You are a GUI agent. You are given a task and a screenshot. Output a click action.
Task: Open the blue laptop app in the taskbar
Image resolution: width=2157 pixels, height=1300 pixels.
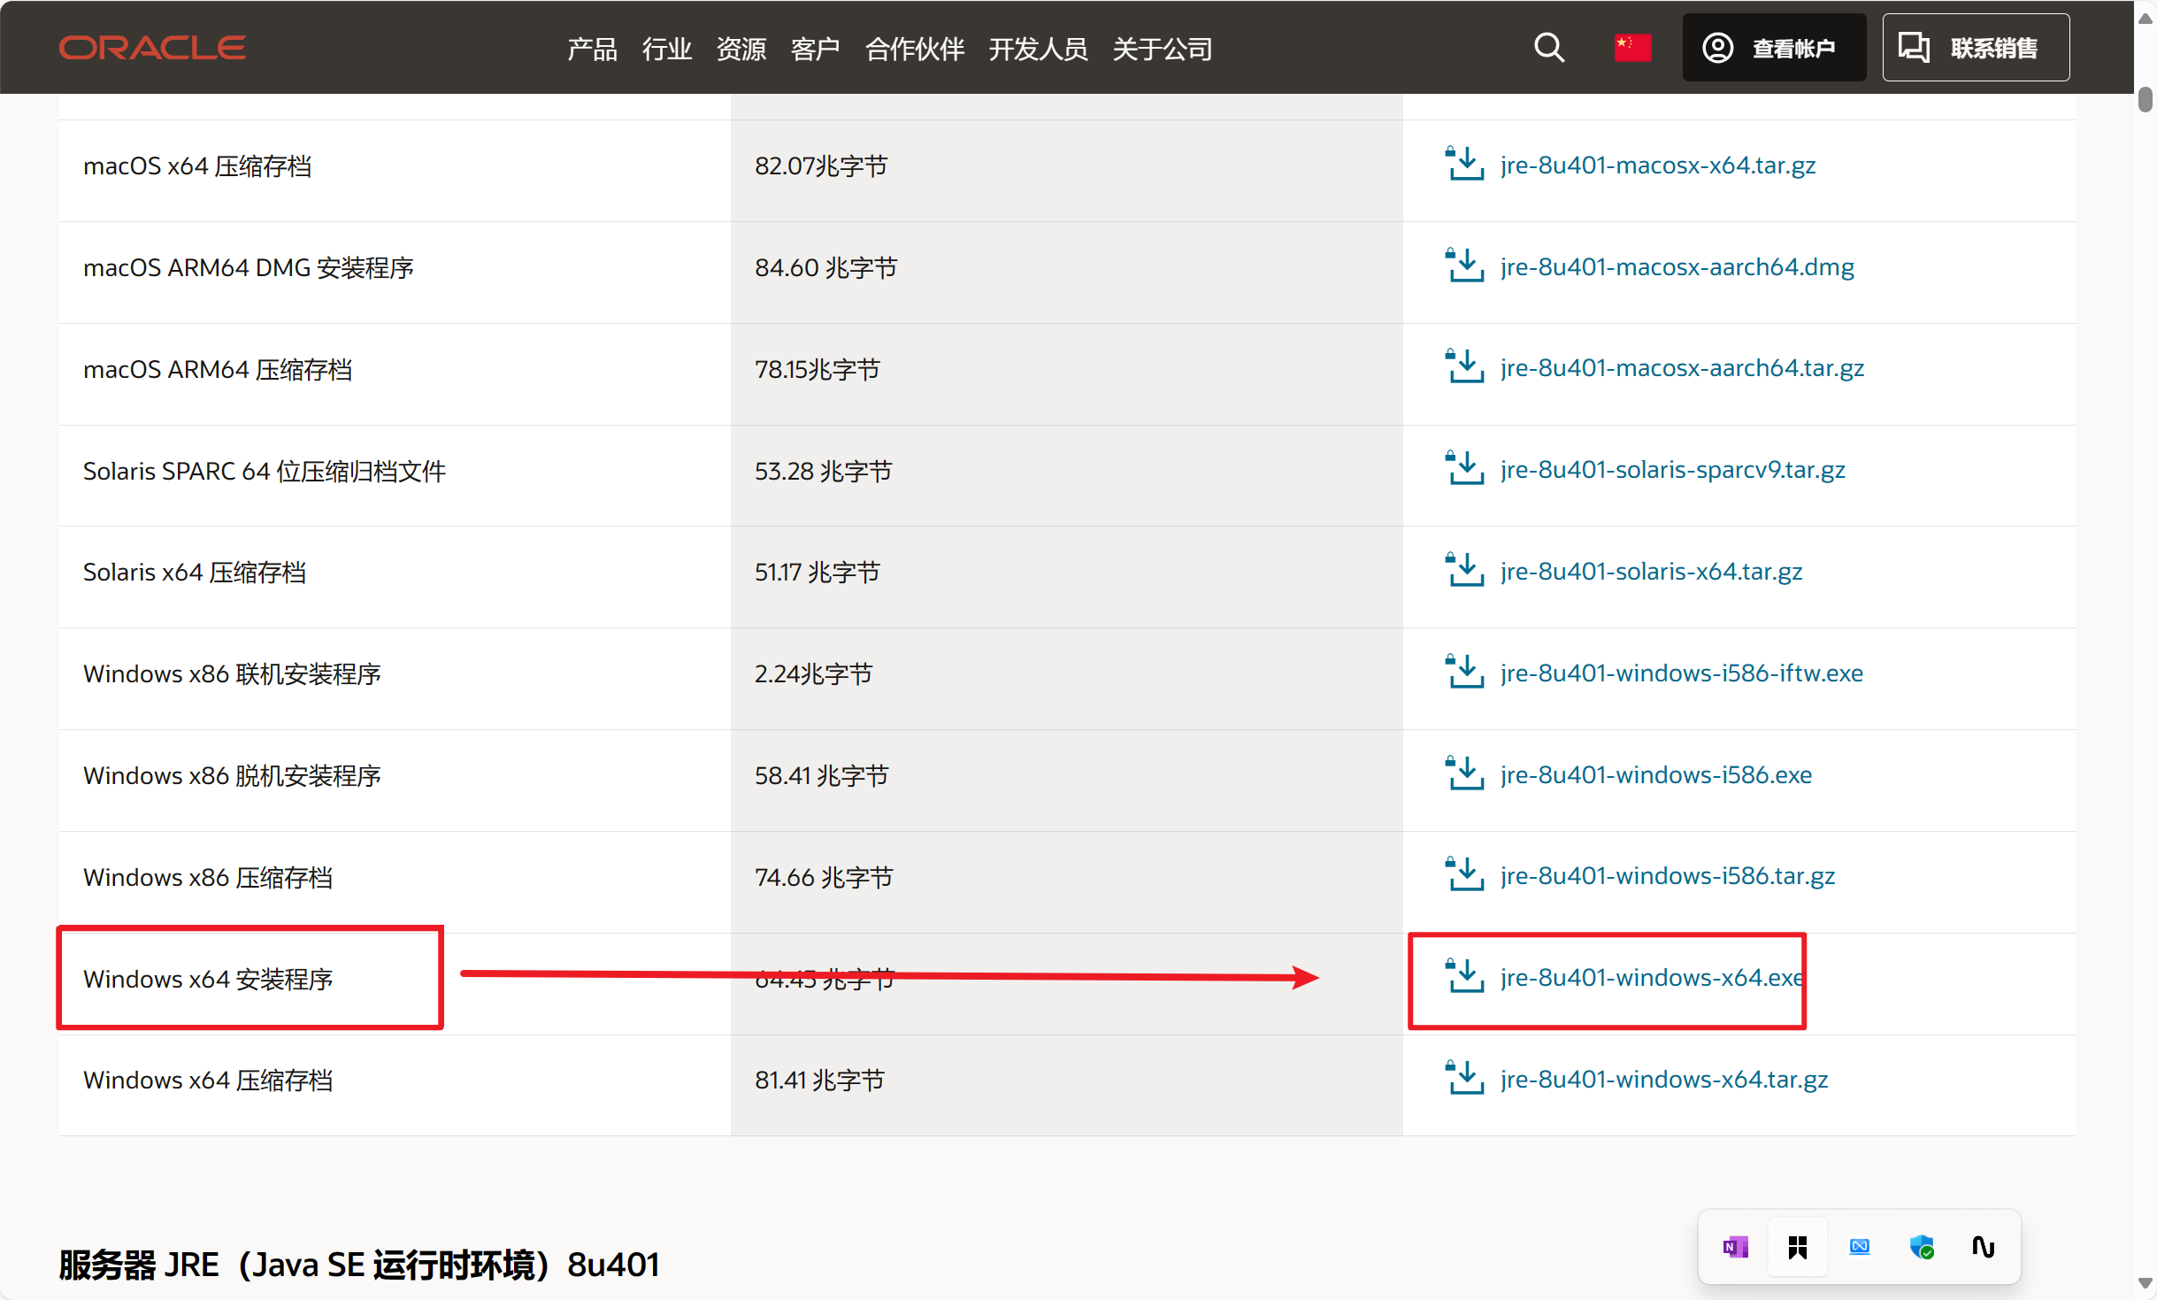pos(1859,1246)
